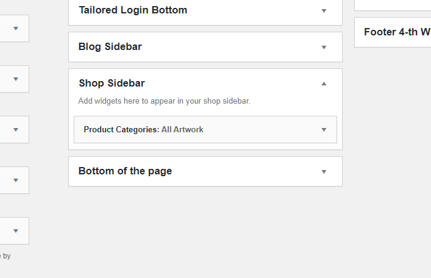431x278 pixels.
Task: Click the 'by' link at bottom left
Action: 7,256
